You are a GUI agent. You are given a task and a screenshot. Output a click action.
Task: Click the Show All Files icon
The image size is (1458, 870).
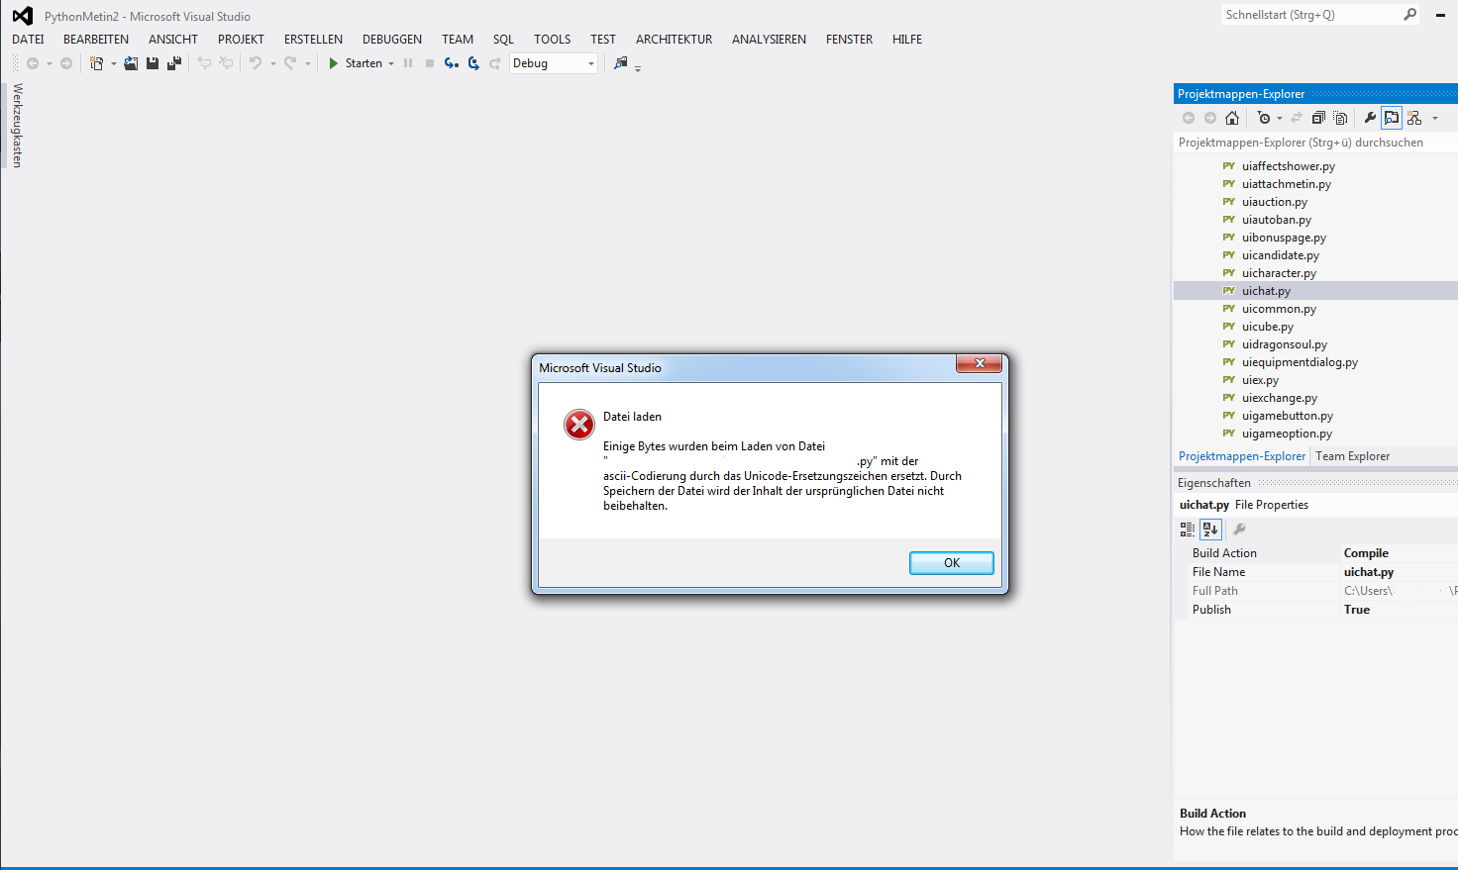pos(1340,118)
